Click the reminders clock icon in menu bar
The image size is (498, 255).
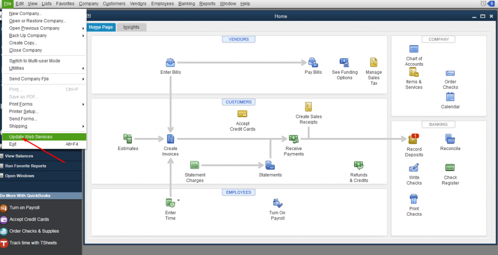483,3
